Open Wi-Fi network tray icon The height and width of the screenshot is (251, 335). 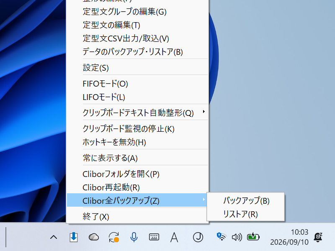coord(222,236)
